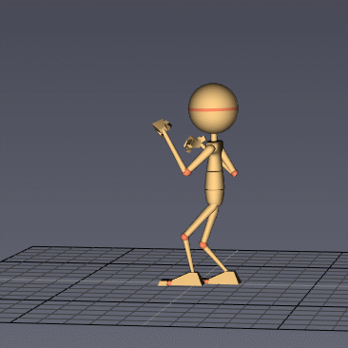Image resolution: width=348 pixels, height=348 pixels.
Task: Select the shin of the forward leg
Action: pos(189,256)
